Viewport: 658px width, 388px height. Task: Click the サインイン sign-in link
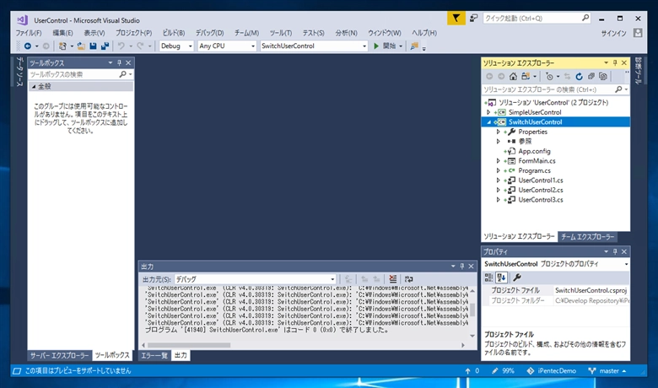point(613,33)
